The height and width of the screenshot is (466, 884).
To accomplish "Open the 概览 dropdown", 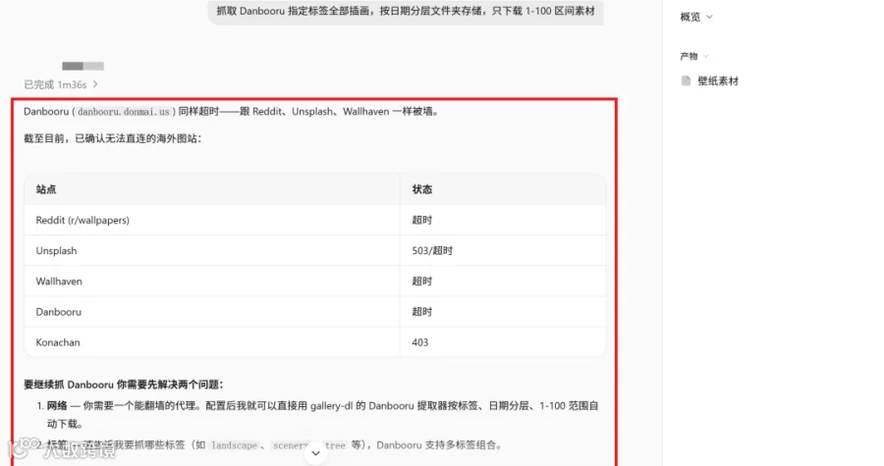I will click(696, 17).
